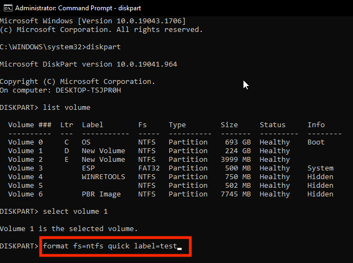Click the 7745 MB size value
The height and width of the screenshot is (263, 353).
[235, 194]
